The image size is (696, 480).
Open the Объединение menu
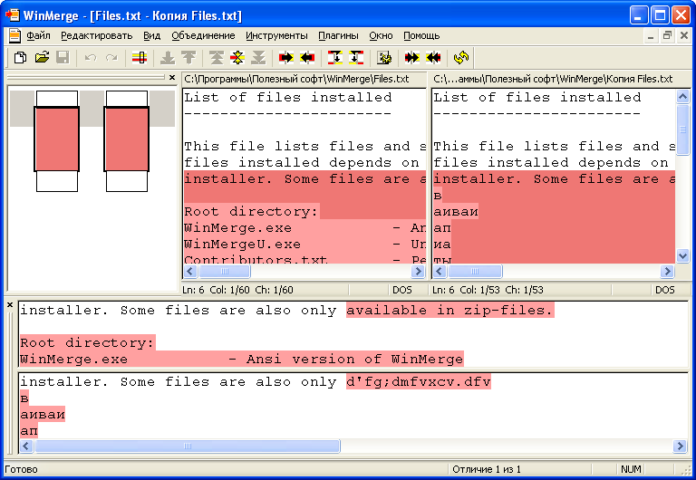[203, 35]
